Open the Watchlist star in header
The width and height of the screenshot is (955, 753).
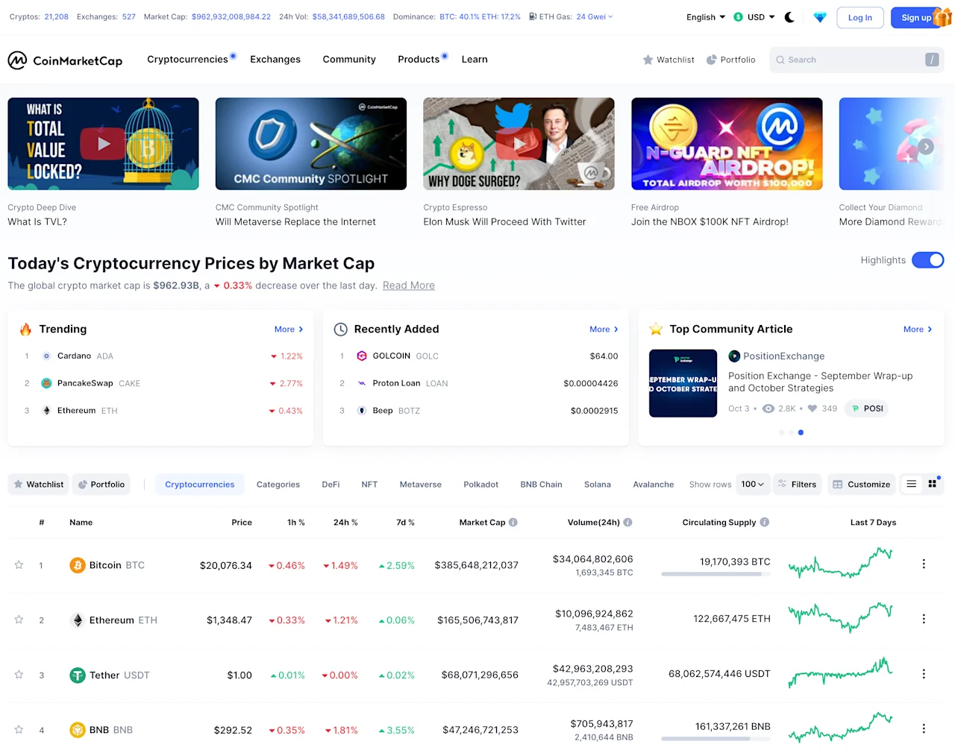648,60
